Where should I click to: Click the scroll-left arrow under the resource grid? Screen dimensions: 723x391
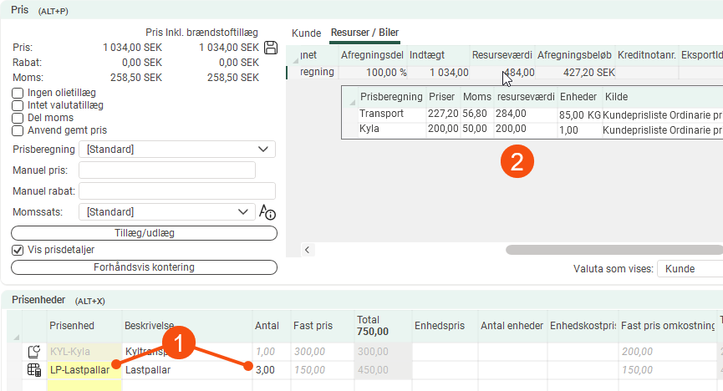[307, 250]
